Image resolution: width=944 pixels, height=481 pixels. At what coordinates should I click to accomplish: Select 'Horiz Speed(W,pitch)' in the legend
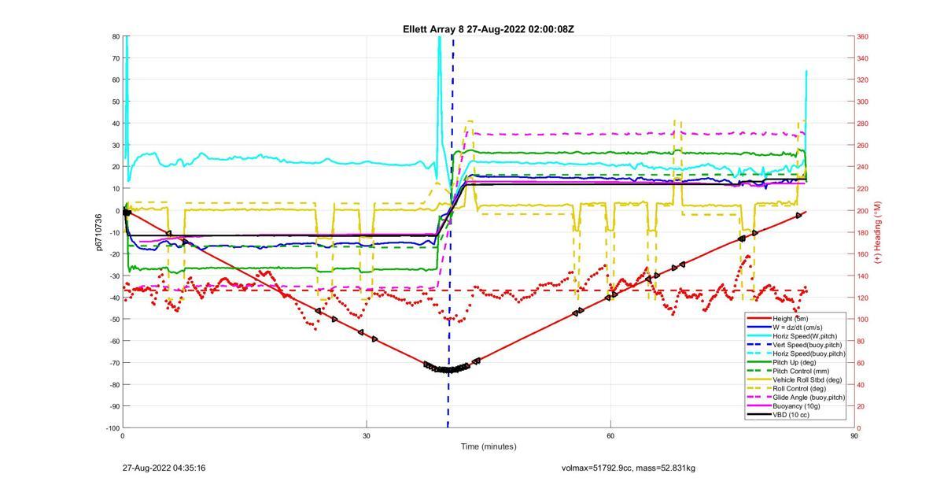[806, 336]
